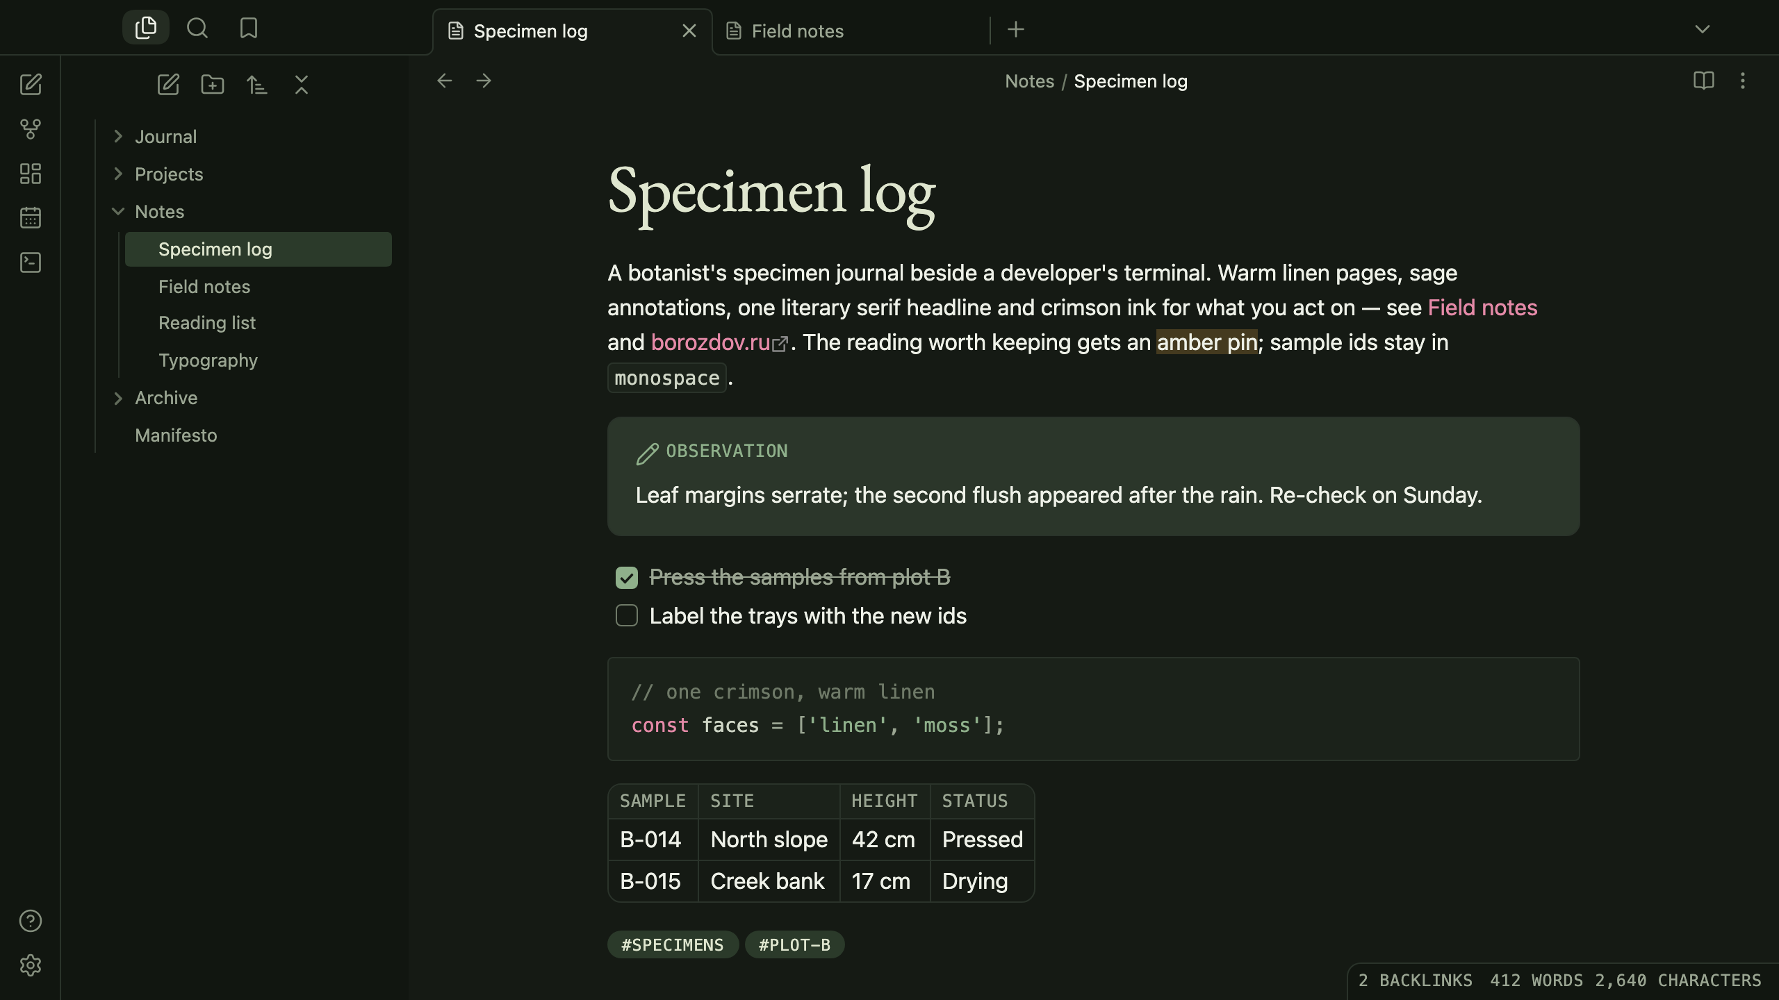Image resolution: width=1779 pixels, height=1000 pixels.
Task: Click the B-015 table cell
Action: [x=653, y=881]
